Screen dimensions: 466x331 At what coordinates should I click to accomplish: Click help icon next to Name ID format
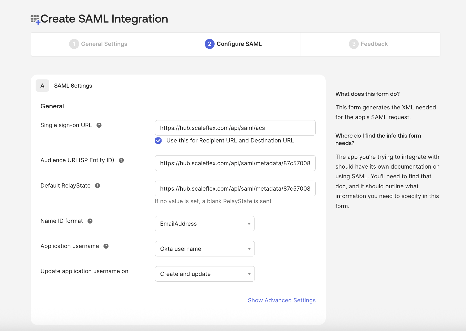coord(90,221)
